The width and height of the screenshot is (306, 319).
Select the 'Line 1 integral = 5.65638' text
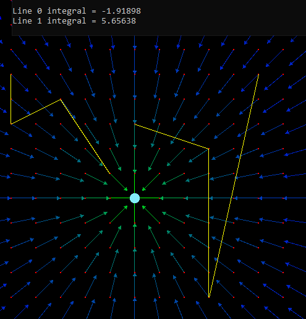click(x=74, y=21)
